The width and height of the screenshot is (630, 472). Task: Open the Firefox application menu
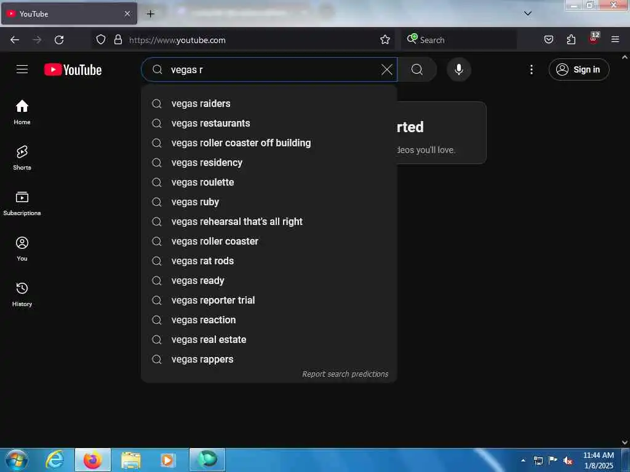[615, 39]
